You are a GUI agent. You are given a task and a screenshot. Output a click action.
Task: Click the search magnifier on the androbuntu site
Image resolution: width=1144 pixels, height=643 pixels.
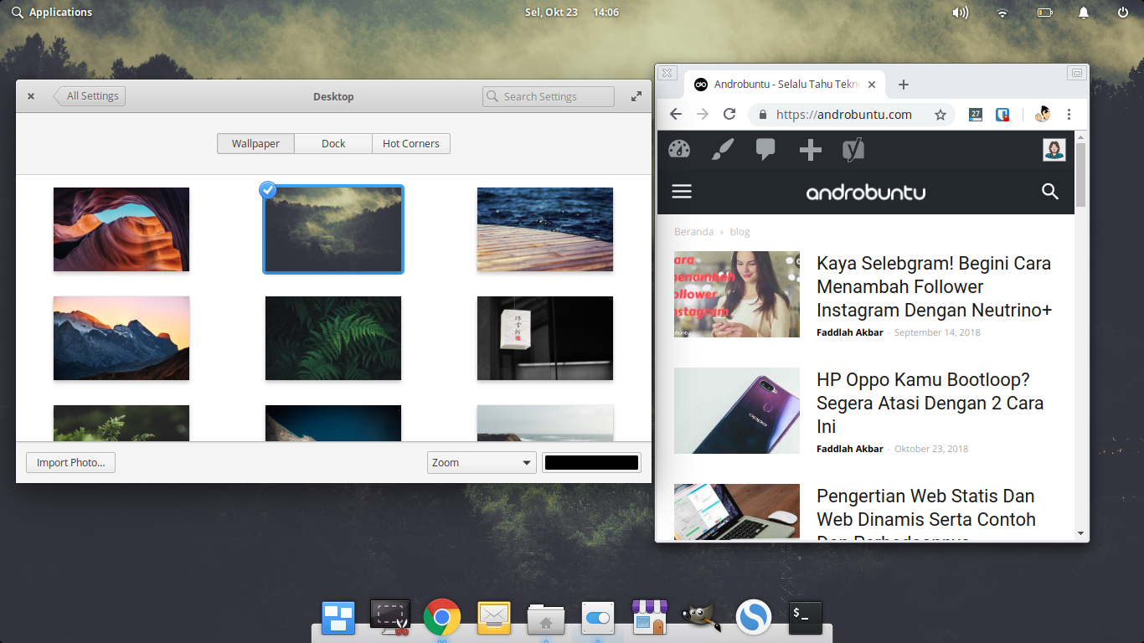pyautogui.click(x=1049, y=192)
